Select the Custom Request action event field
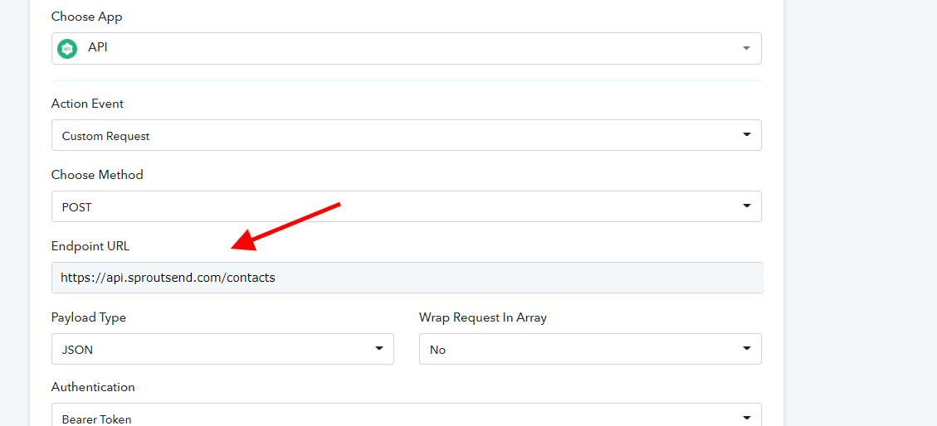This screenshot has width=937, height=426. (x=407, y=135)
